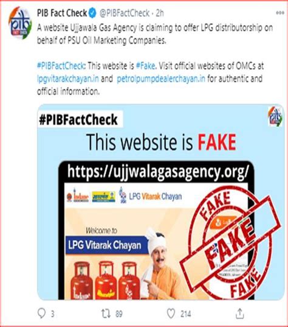The width and height of the screenshot is (288, 327).
Task: Open the PIB Fact Check display name
Action: click(x=62, y=13)
